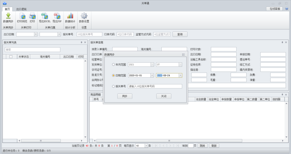Export with 导出EXCEL icon

44,16
